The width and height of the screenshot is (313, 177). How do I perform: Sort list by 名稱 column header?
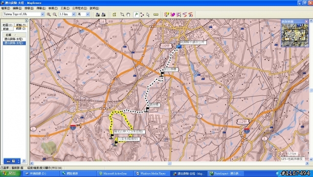point(14,35)
